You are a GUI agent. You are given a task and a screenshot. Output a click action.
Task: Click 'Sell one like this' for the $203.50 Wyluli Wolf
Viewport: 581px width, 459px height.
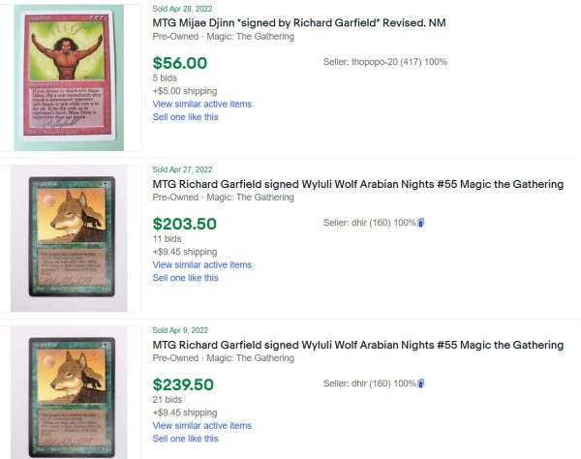(x=185, y=278)
